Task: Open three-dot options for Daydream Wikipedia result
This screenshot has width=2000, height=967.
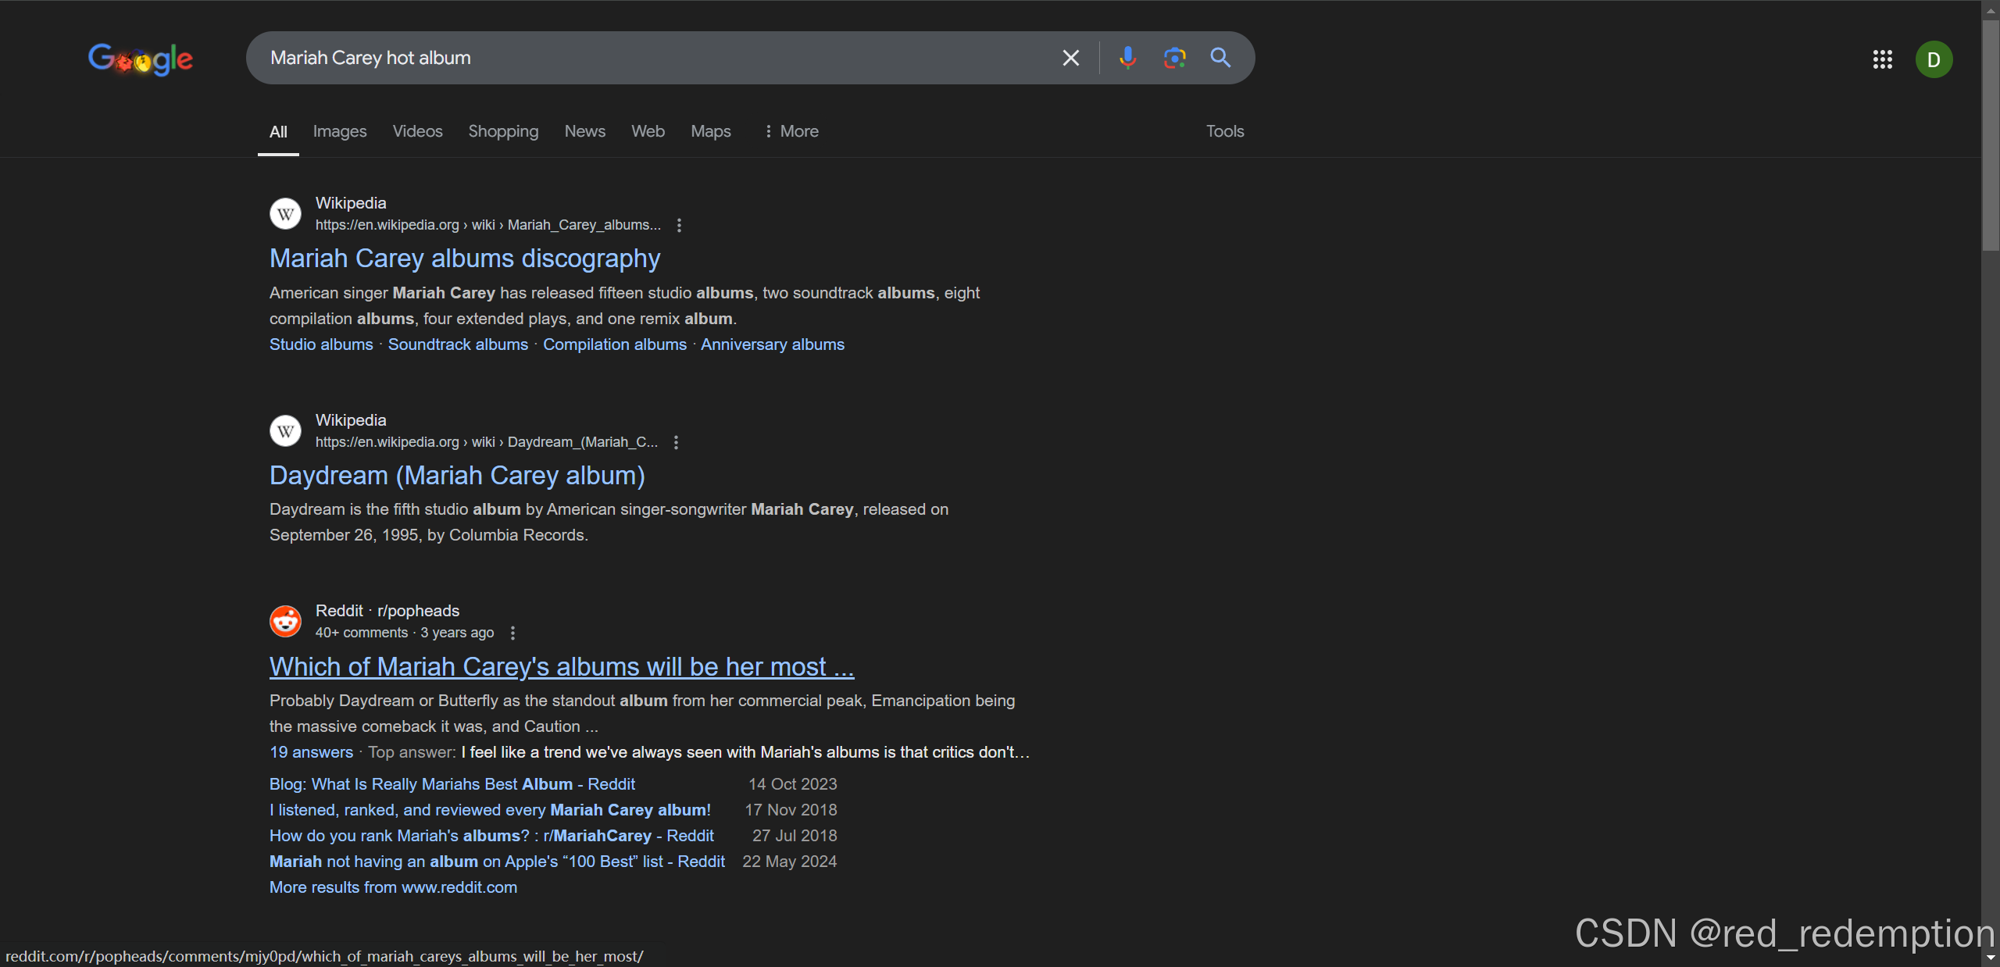Action: tap(676, 442)
